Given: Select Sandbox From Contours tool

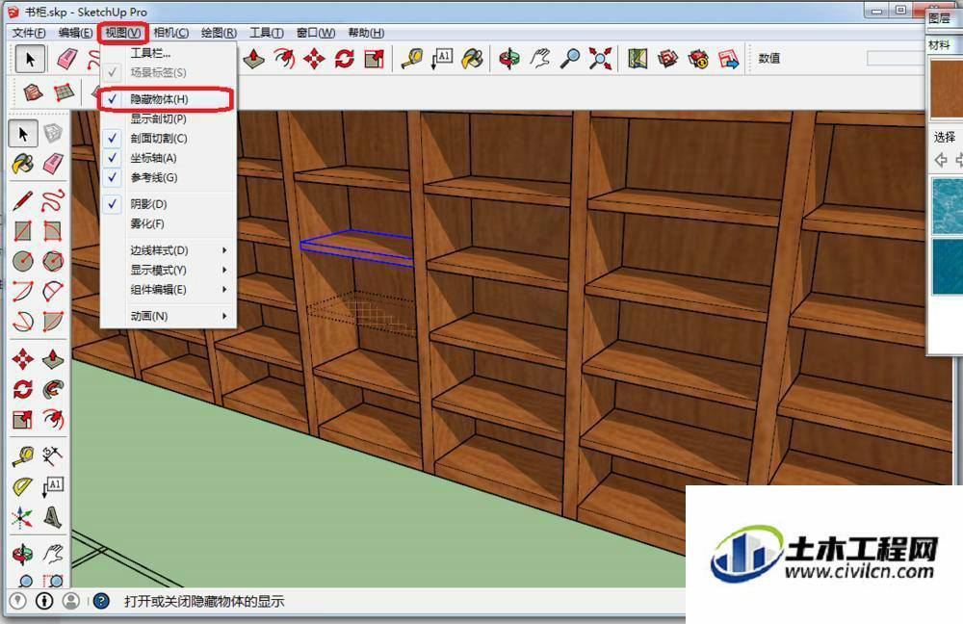Looking at the screenshot, I should click(x=33, y=92).
